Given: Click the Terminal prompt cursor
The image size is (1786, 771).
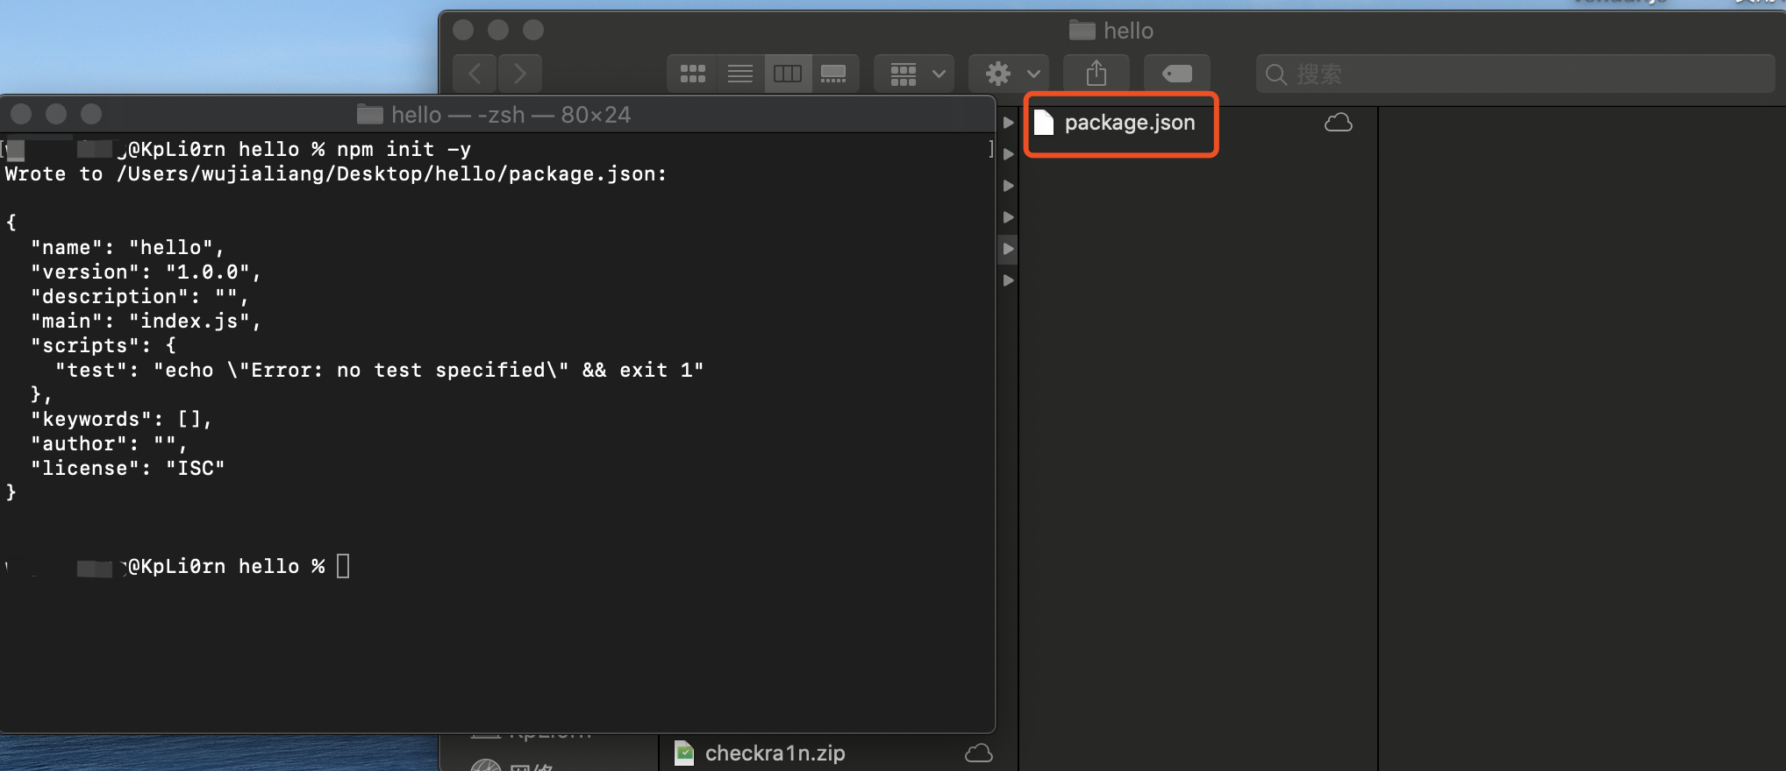Looking at the screenshot, I should click(x=343, y=566).
